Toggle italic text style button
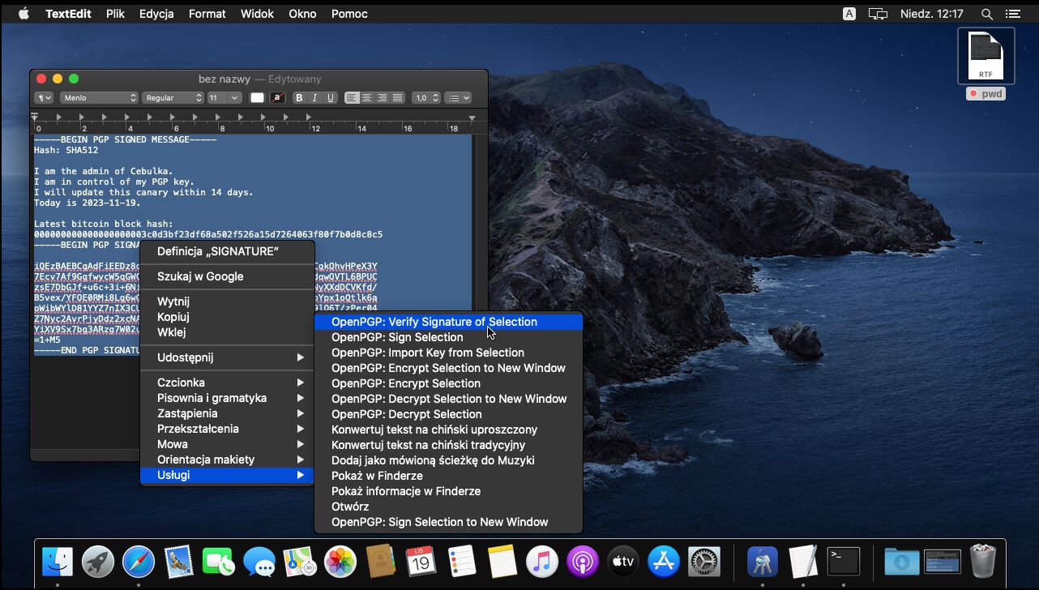Screen dimensions: 1039x590 pyautogui.click(x=314, y=98)
